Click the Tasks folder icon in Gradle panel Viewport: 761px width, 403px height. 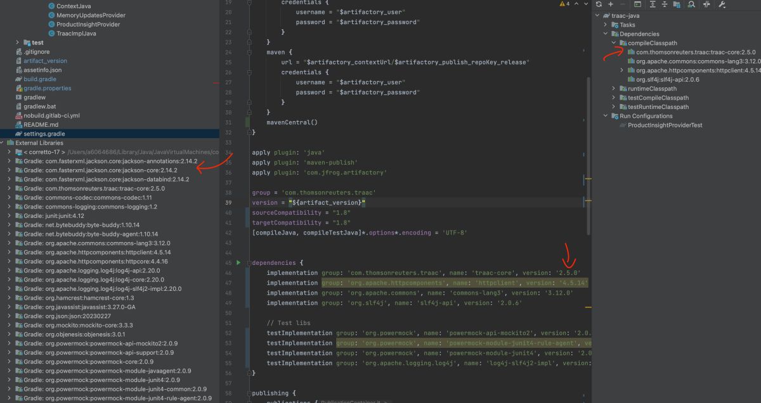pos(615,25)
